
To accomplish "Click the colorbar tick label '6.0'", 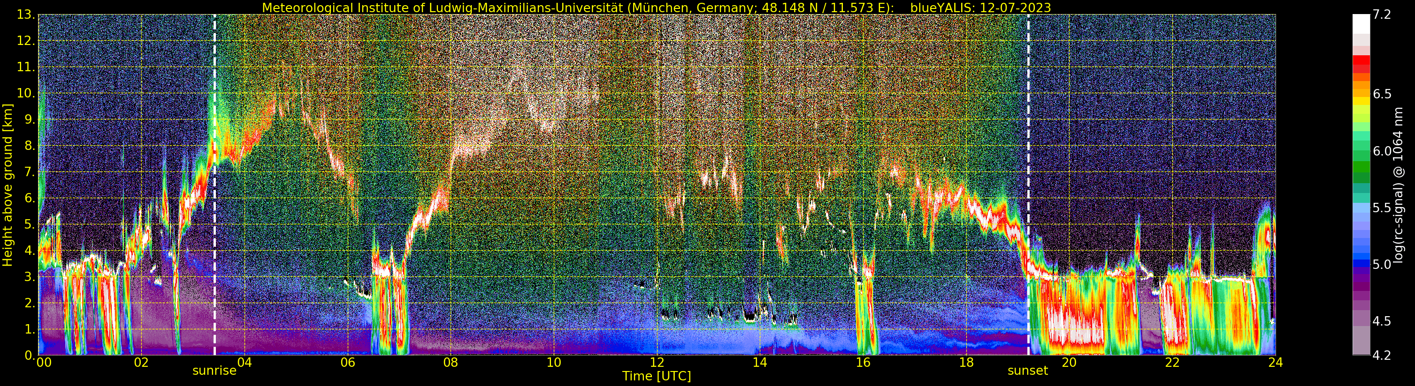I will click(x=1382, y=151).
